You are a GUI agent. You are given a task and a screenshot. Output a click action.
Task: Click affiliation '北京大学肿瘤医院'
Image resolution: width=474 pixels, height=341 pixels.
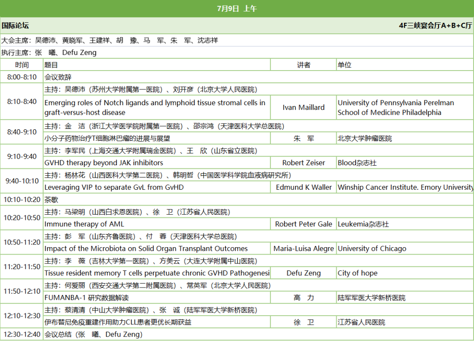coord(405,138)
